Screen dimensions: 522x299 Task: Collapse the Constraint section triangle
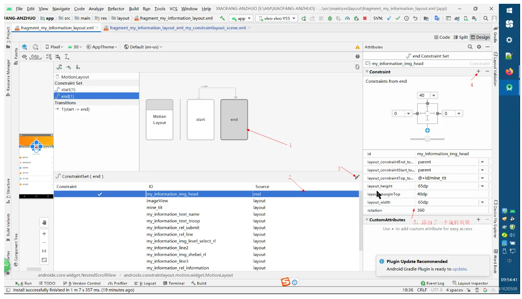367,72
